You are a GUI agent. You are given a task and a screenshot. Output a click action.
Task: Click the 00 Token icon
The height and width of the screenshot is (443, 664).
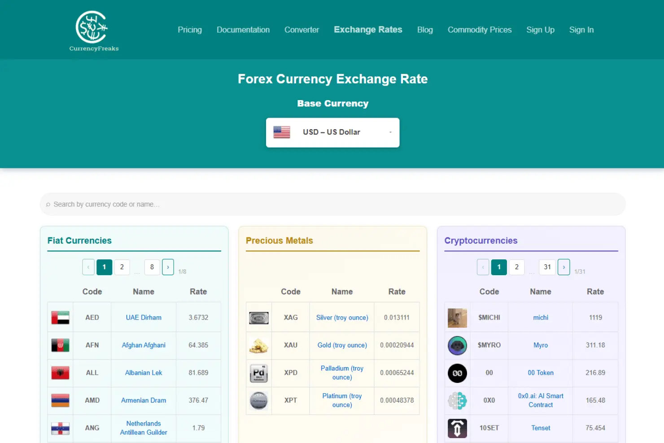click(x=457, y=373)
